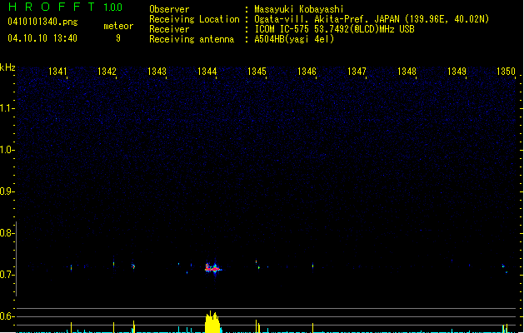
Task: Click the bright meteor echo near 1344
Action: [x=213, y=269]
